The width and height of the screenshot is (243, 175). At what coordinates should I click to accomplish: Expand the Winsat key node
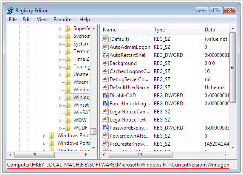(60, 105)
